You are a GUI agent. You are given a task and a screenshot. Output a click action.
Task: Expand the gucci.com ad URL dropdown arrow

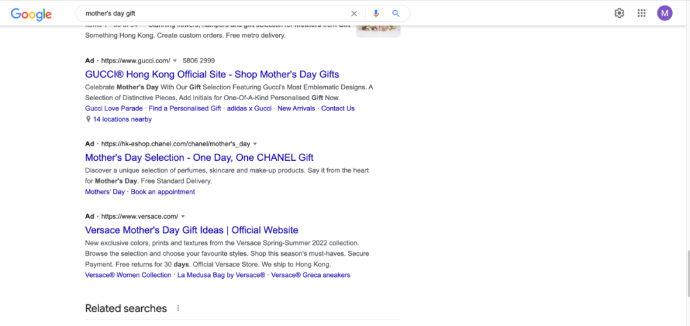pyautogui.click(x=174, y=61)
